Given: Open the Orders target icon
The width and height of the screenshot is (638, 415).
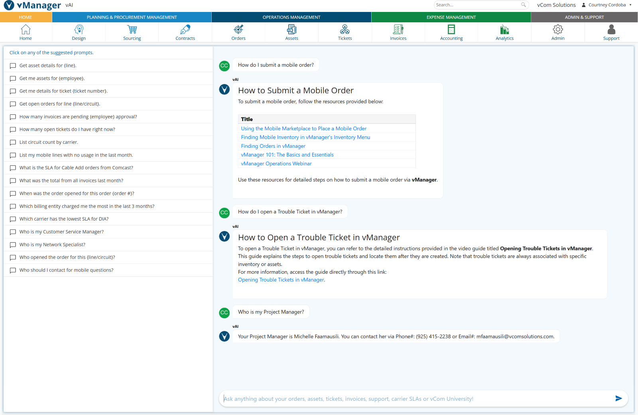Looking at the screenshot, I should click(238, 30).
